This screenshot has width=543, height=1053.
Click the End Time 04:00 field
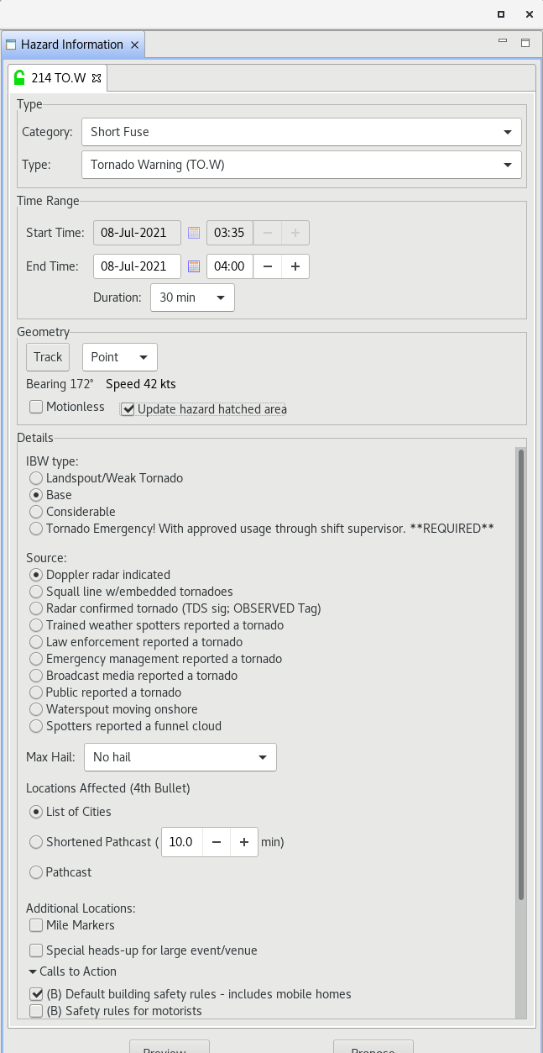coord(230,266)
